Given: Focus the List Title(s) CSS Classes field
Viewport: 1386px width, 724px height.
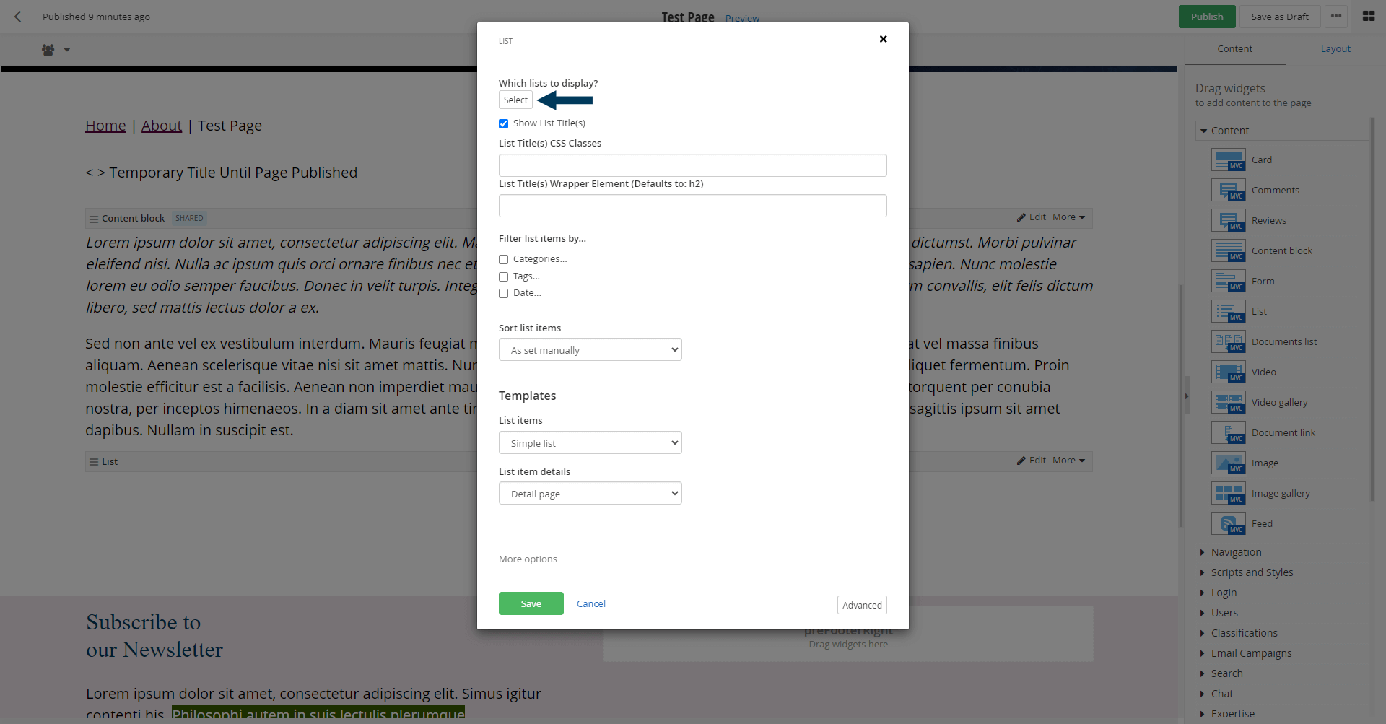Looking at the screenshot, I should click(692, 165).
